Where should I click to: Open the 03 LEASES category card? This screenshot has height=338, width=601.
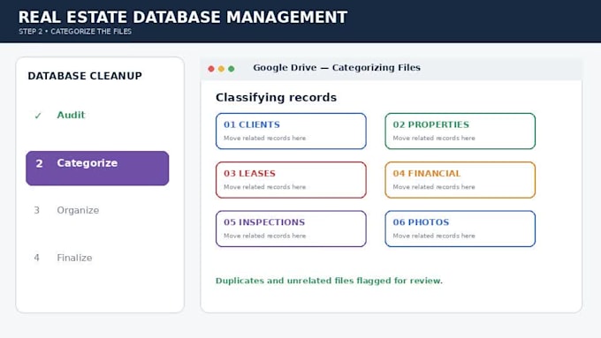(x=291, y=180)
